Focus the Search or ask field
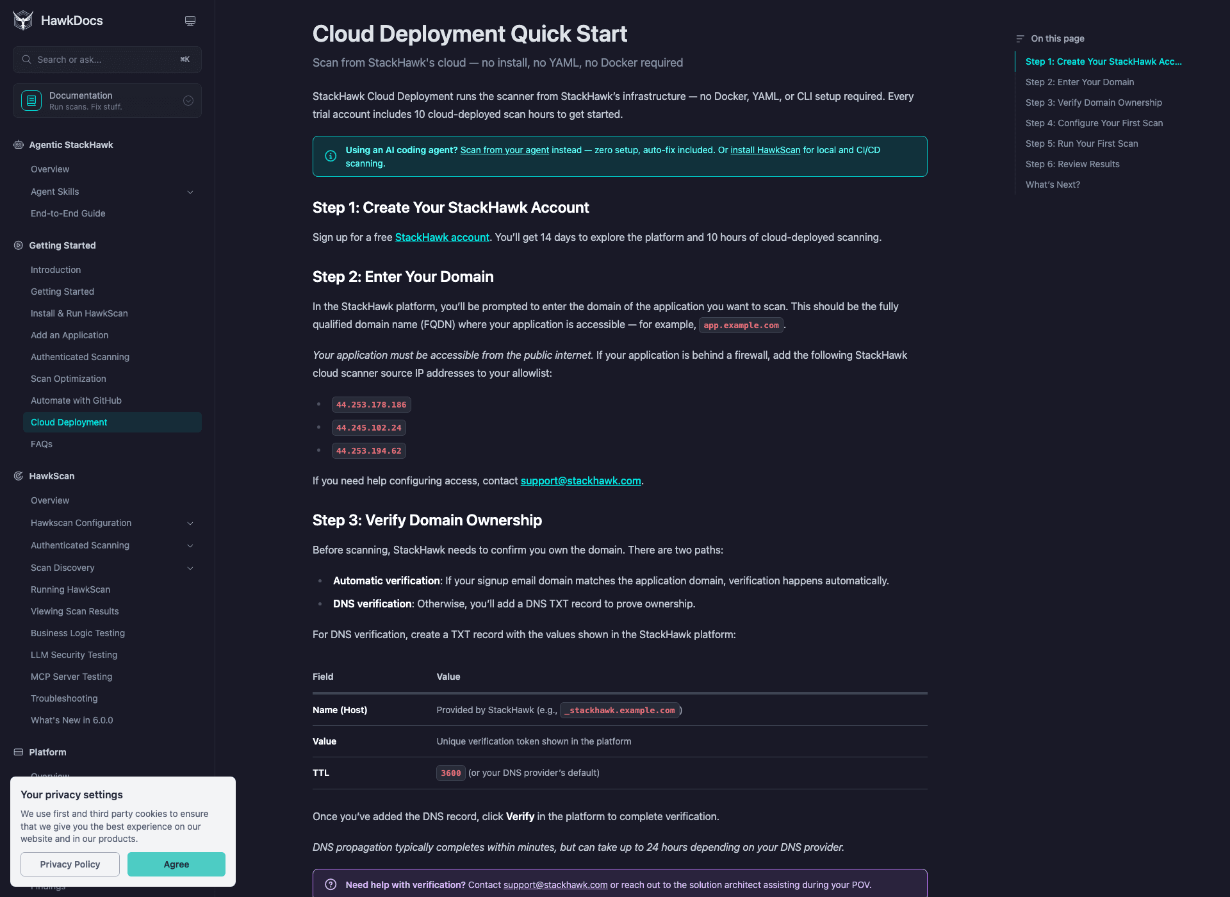 (107, 60)
